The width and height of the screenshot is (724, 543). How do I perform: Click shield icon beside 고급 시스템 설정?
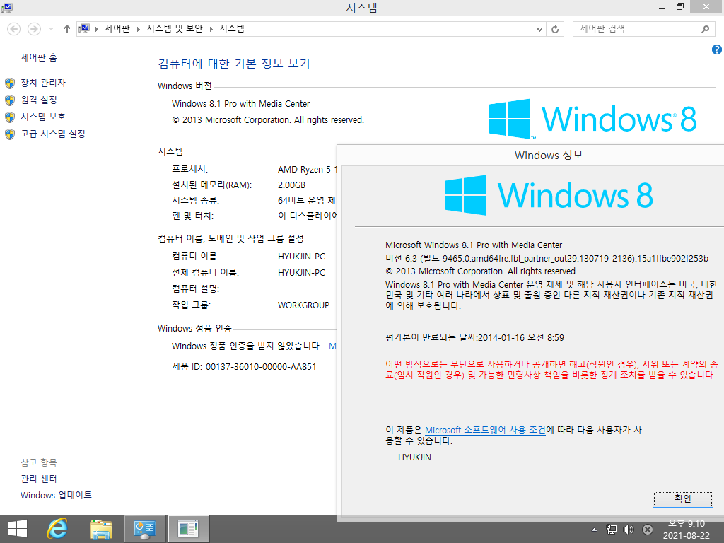[x=10, y=134]
